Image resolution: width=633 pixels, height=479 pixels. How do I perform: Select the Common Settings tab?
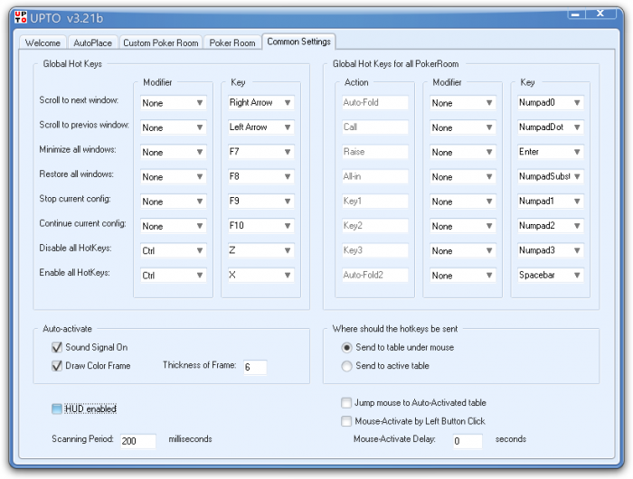click(x=298, y=42)
